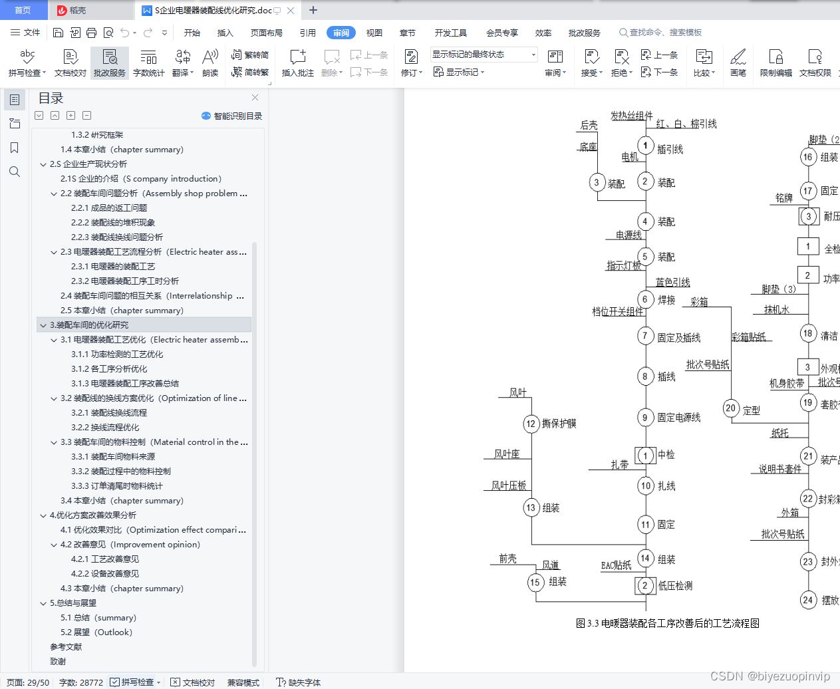840x689 pixels.
Task: Open the 开始 ribbon tab
Action: click(192, 33)
